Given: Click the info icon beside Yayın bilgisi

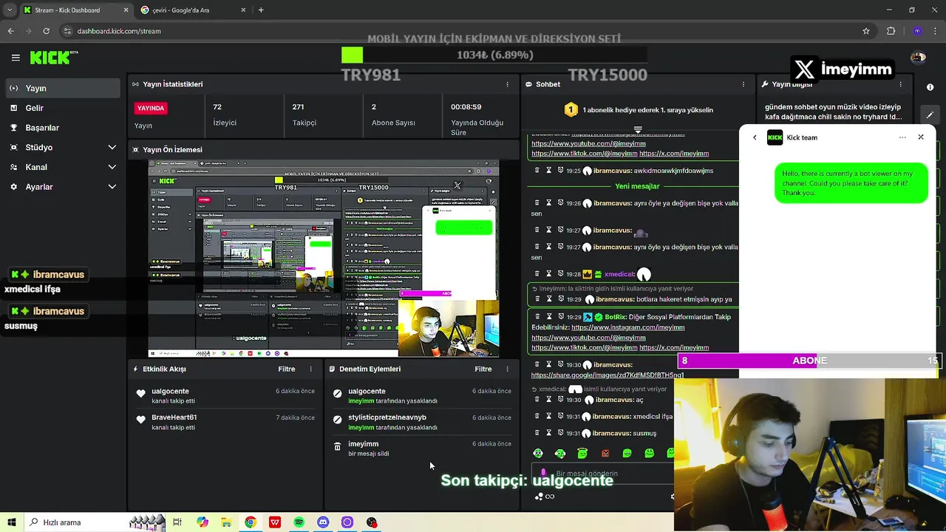Looking at the screenshot, I should click(x=930, y=87).
